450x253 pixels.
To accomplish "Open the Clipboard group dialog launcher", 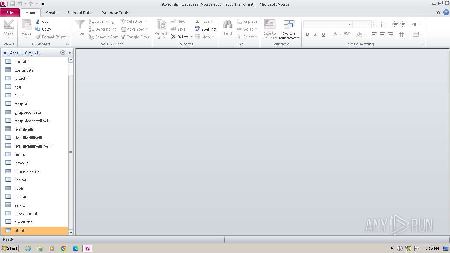I will [x=67, y=44].
